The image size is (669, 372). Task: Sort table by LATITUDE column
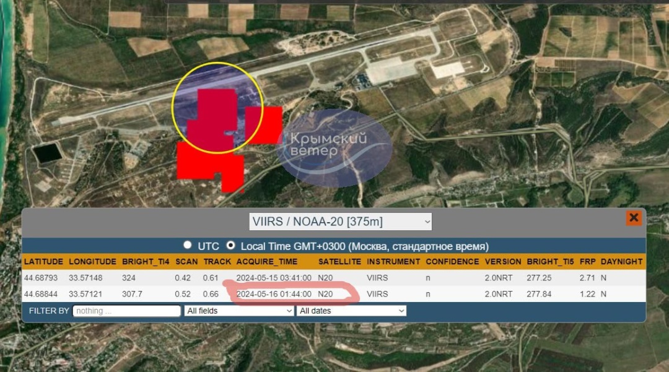[43, 261]
